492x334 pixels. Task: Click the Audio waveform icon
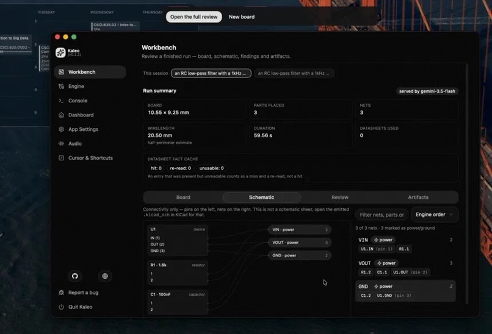pyautogui.click(x=61, y=143)
